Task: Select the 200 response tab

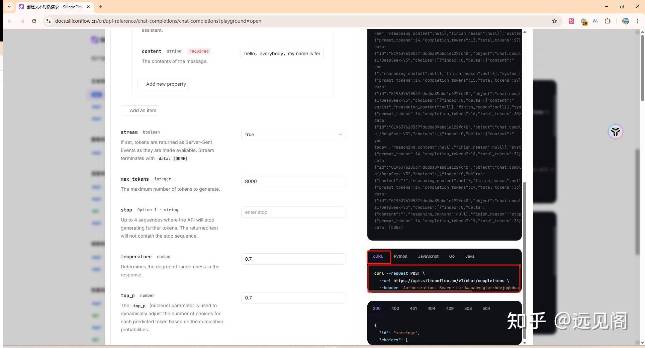Action: [377, 309]
